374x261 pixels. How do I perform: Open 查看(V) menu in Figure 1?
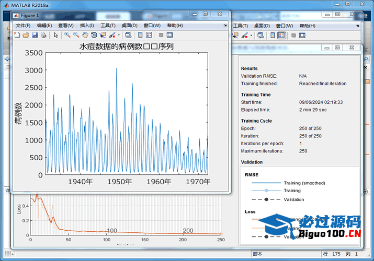(66, 26)
